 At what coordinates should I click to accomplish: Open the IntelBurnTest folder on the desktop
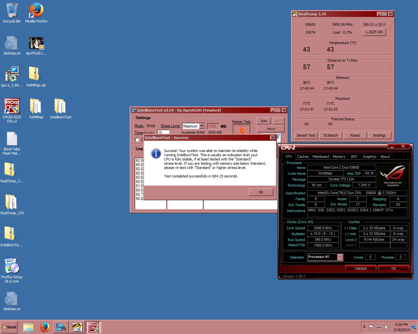click(61, 109)
